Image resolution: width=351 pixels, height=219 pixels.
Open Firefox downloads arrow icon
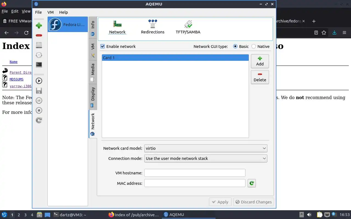click(x=334, y=33)
